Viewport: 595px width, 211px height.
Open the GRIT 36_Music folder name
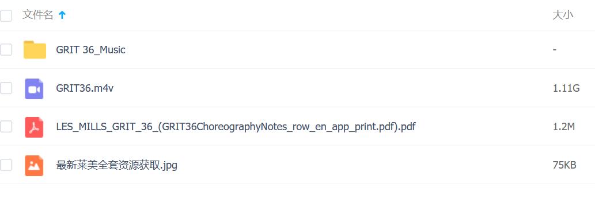click(90, 50)
